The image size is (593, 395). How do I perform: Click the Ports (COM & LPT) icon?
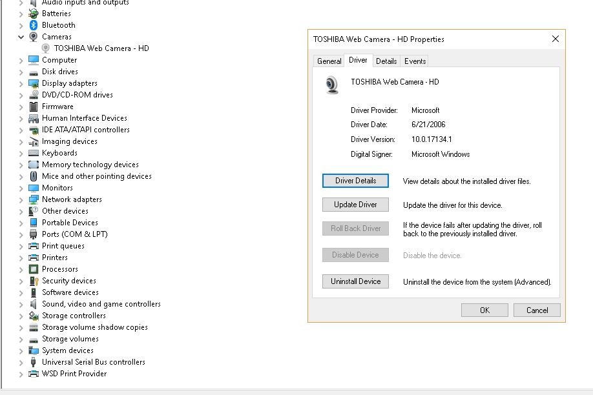click(x=34, y=234)
